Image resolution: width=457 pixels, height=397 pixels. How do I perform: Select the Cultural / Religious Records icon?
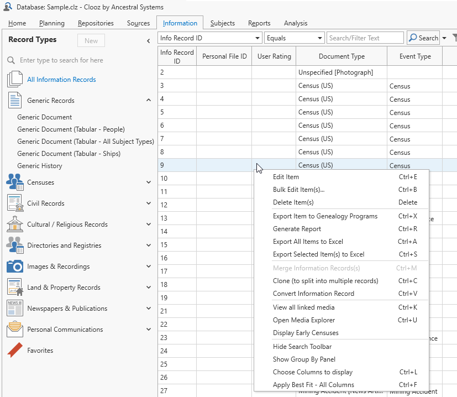pos(15,224)
